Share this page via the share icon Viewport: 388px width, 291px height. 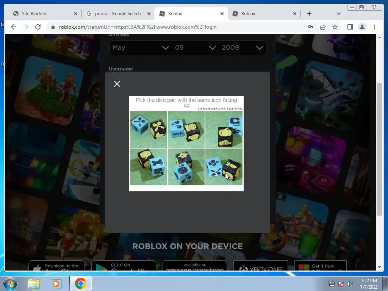(323, 27)
